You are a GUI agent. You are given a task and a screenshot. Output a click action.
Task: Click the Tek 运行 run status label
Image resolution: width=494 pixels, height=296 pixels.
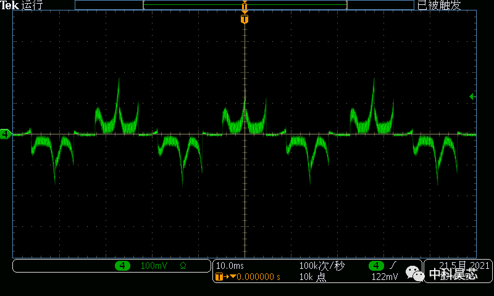tap(22, 5)
